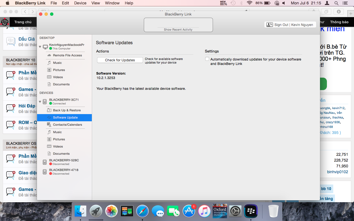Open Safari from the Dock
Viewport: 354px width, 221px height.
click(142, 211)
